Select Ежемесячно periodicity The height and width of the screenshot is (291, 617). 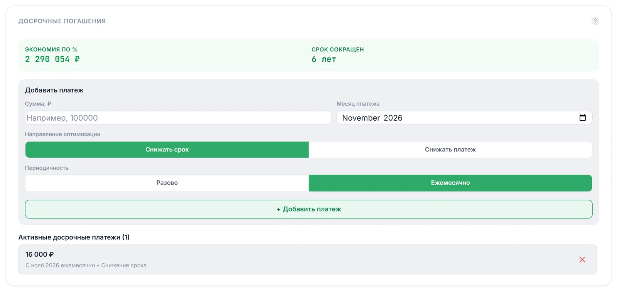[x=450, y=183]
